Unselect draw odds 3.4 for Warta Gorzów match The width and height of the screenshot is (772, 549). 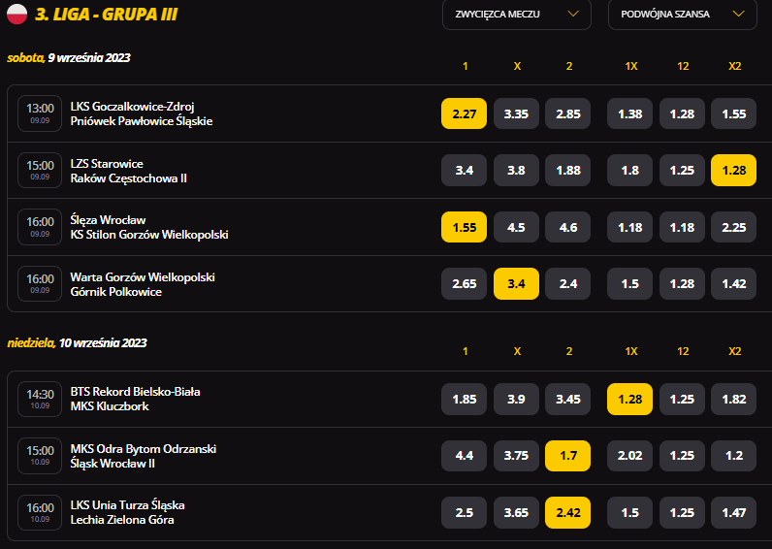(516, 283)
